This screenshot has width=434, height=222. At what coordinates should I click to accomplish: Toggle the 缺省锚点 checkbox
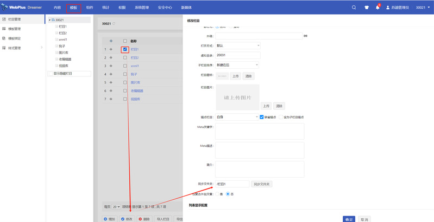[262, 117]
